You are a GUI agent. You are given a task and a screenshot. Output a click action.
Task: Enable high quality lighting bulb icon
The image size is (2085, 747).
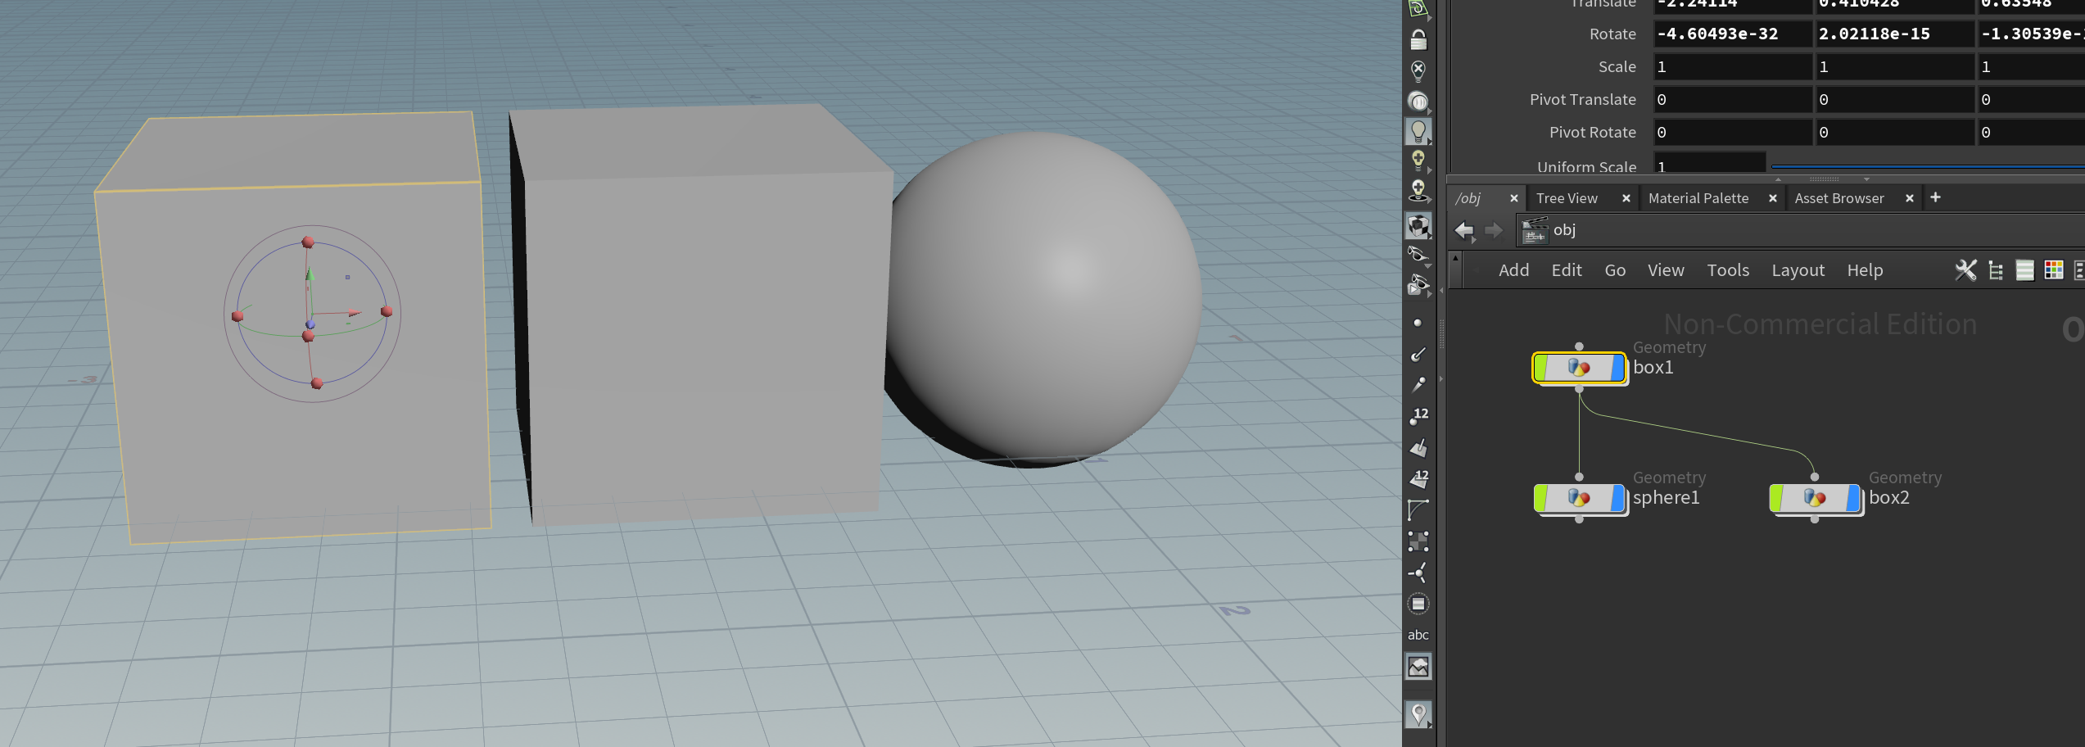[1418, 160]
